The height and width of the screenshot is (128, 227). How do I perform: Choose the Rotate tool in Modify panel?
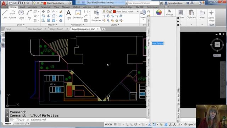tap(48, 11)
